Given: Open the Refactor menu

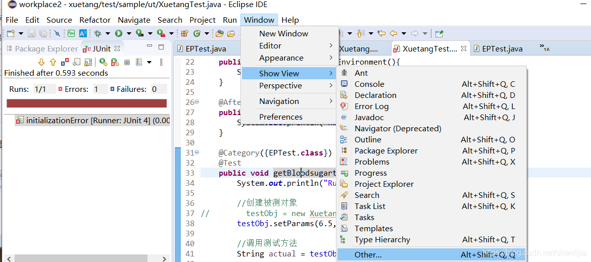Looking at the screenshot, I should [x=95, y=20].
